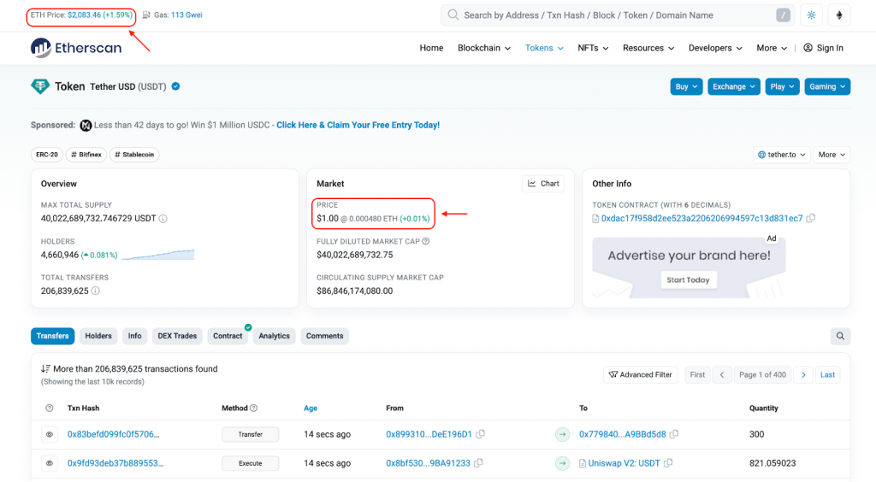Switch to the Holders tab
The height and width of the screenshot is (482, 876).
98,336
